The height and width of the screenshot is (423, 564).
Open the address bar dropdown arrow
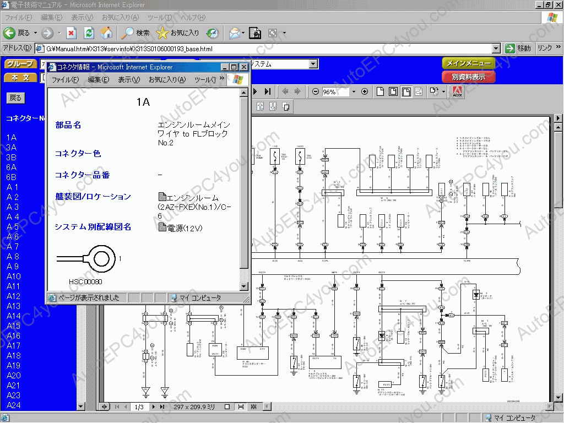(x=496, y=48)
